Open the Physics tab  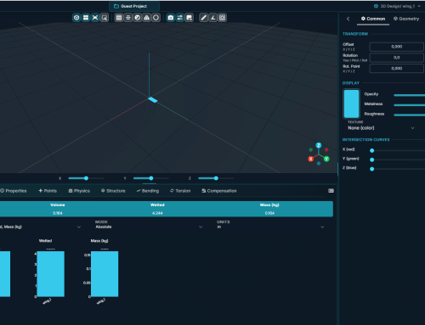[79, 191]
